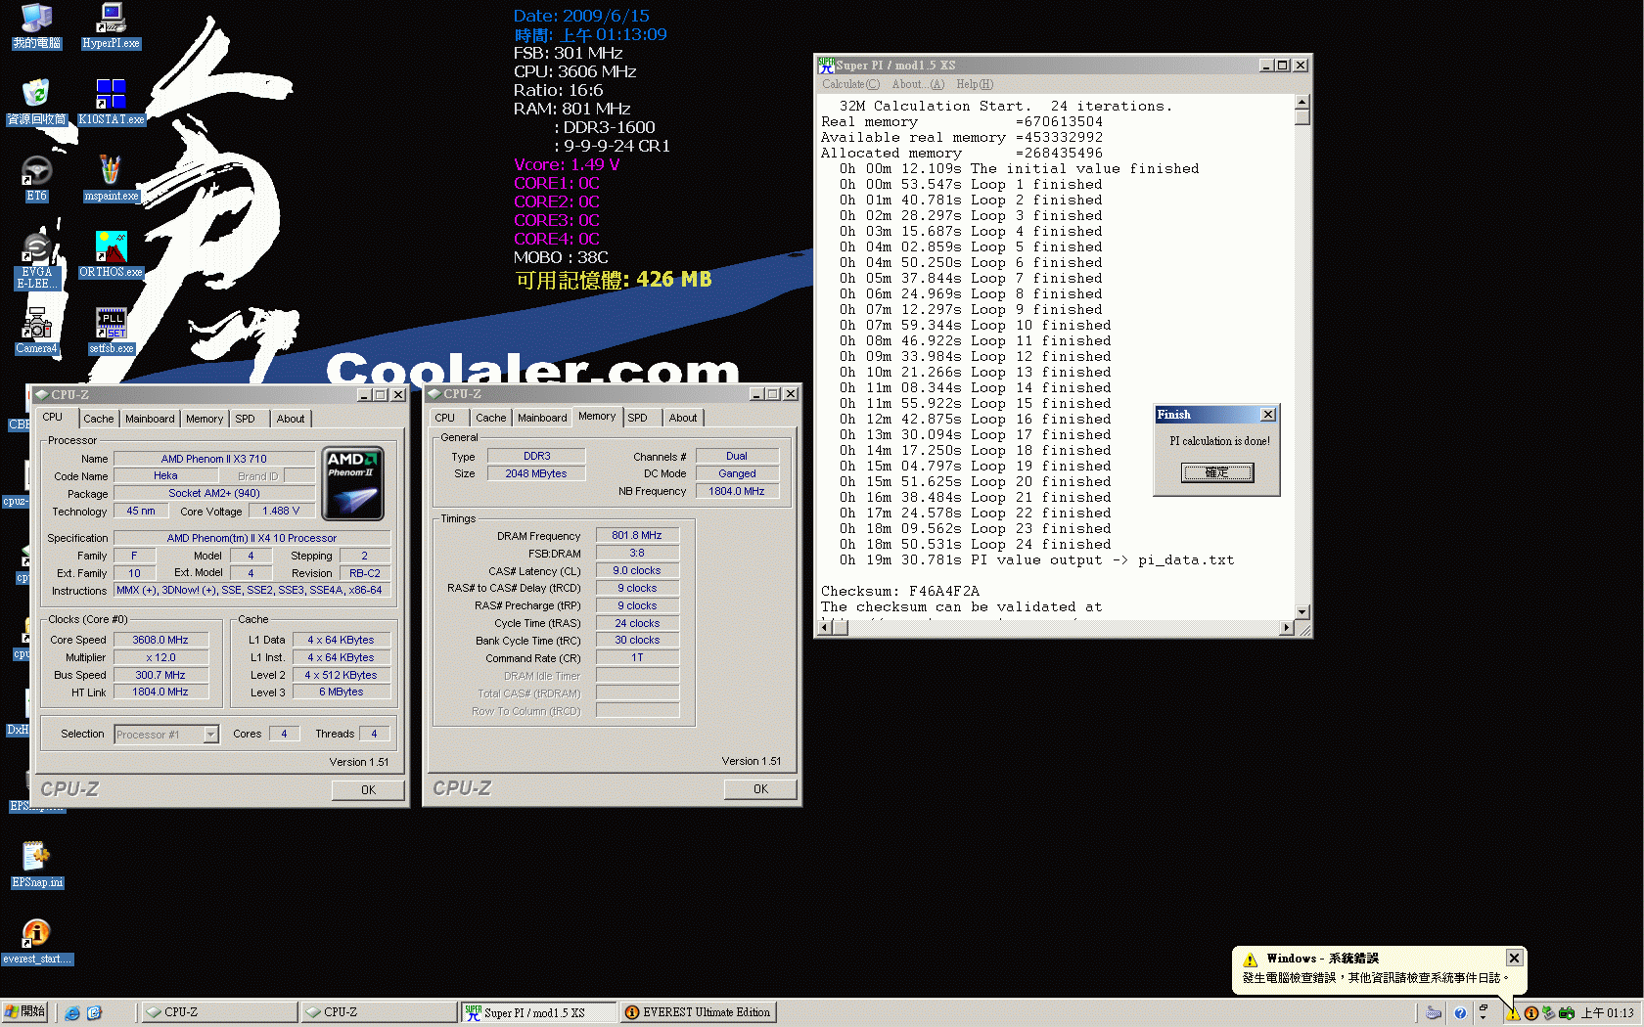The image size is (1644, 1027).
Task: Click Super PI vertical scrollbar down arrow
Action: 1301,612
